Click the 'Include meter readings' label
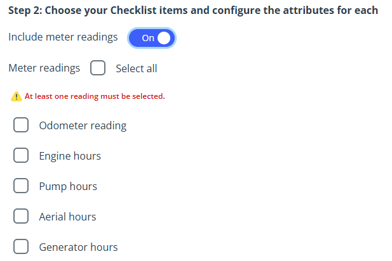 coord(63,37)
